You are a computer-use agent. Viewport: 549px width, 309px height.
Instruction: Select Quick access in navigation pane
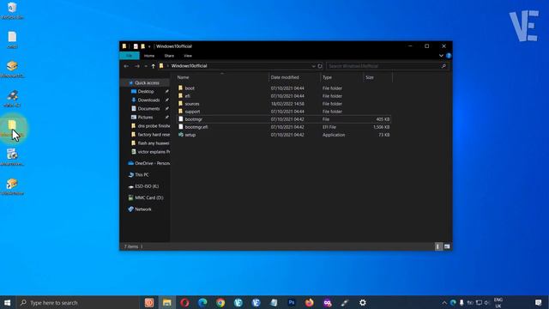[x=147, y=83]
